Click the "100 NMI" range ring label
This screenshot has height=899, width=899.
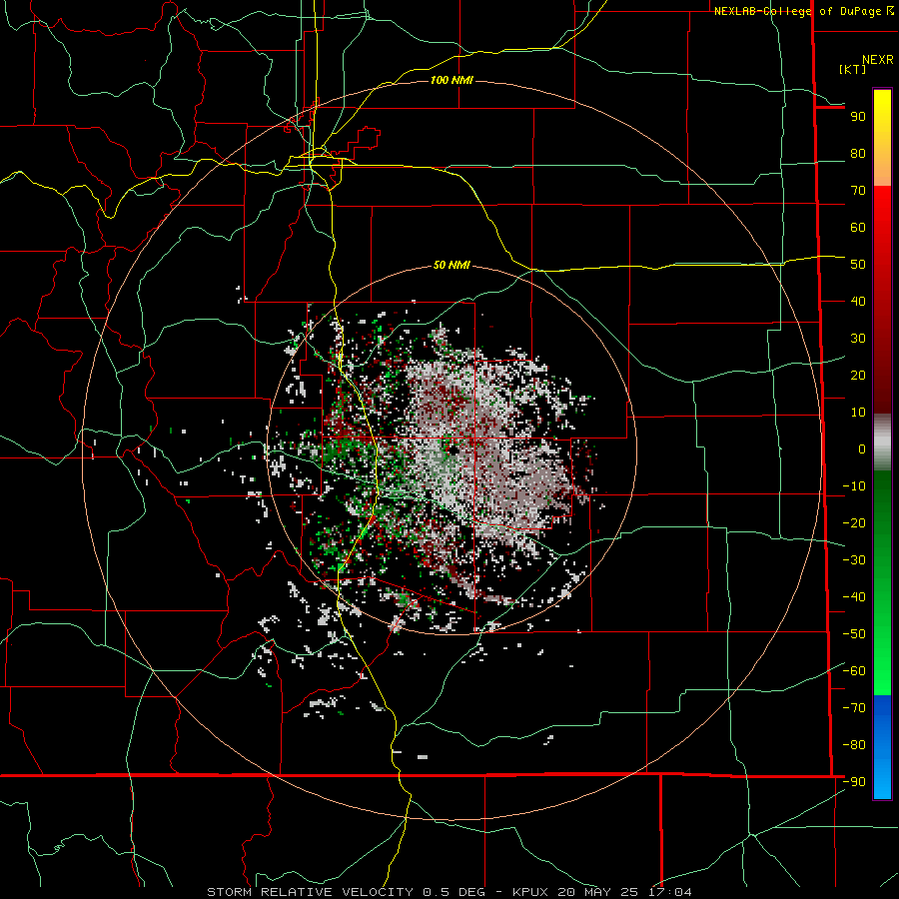[451, 80]
